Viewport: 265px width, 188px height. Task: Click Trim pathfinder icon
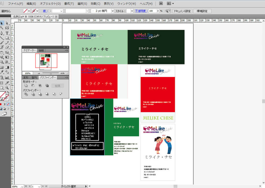(x=33, y=94)
